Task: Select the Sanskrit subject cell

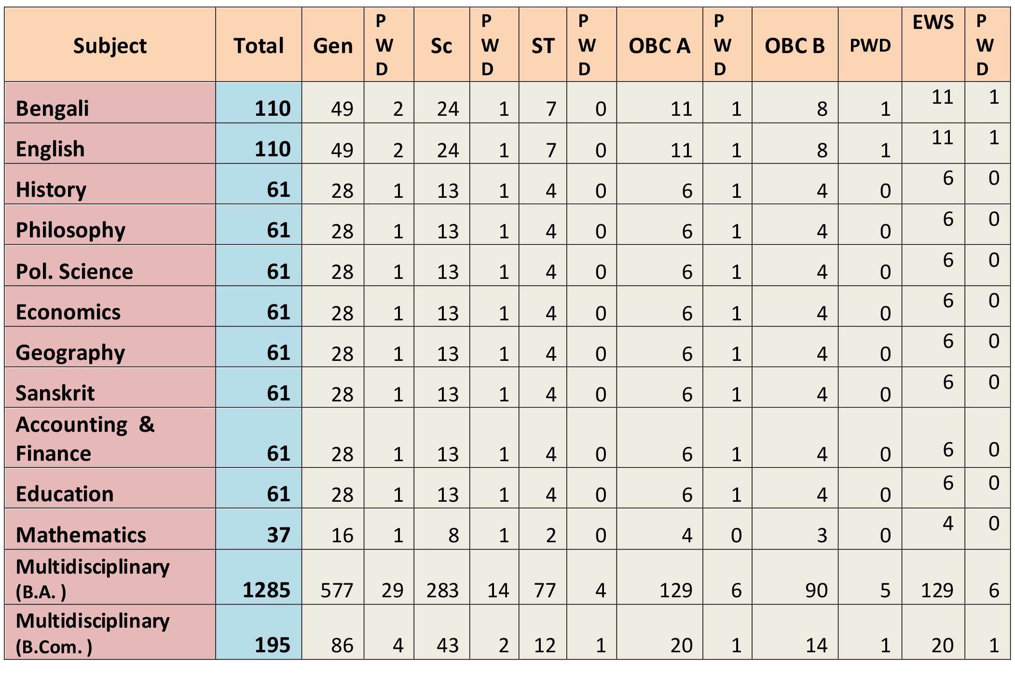Action: [x=55, y=393]
